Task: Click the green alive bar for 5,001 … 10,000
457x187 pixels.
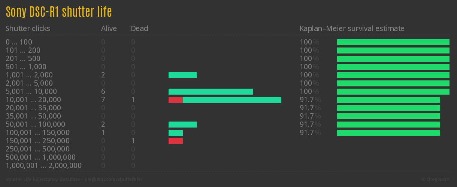Action: tap(211, 92)
